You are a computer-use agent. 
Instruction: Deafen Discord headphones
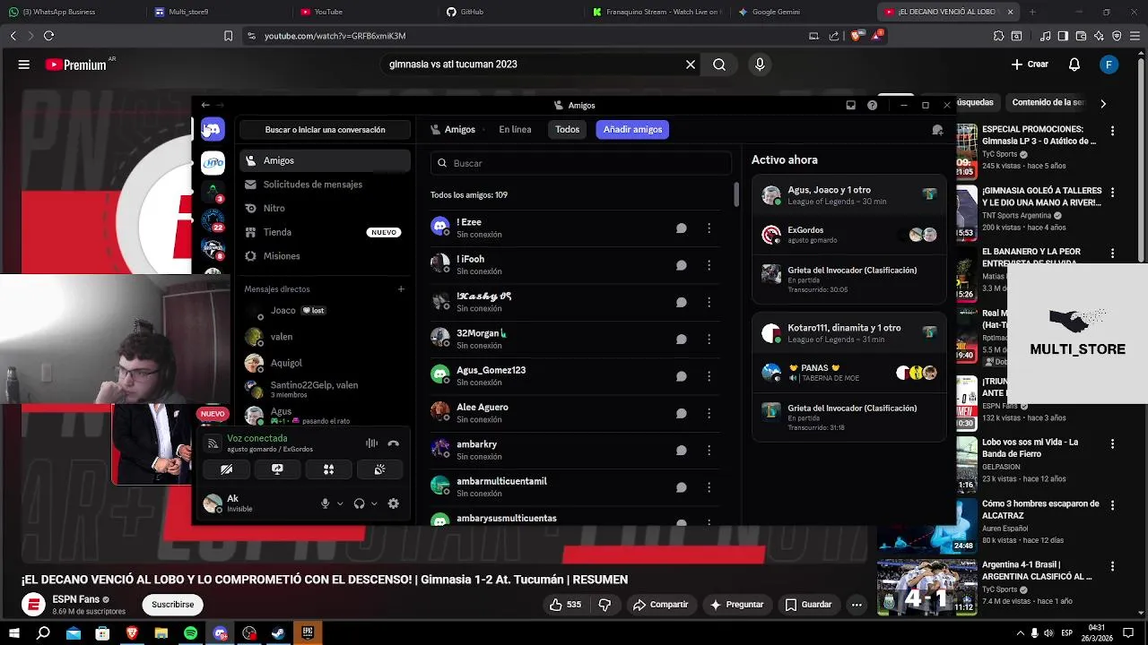pyautogui.click(x=359, y=503)
